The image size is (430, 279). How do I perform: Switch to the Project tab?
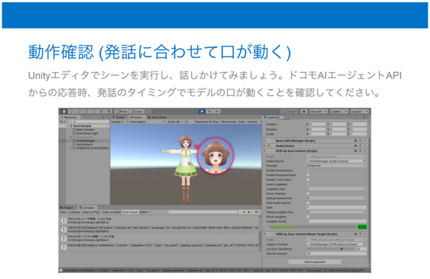point(67,207)
